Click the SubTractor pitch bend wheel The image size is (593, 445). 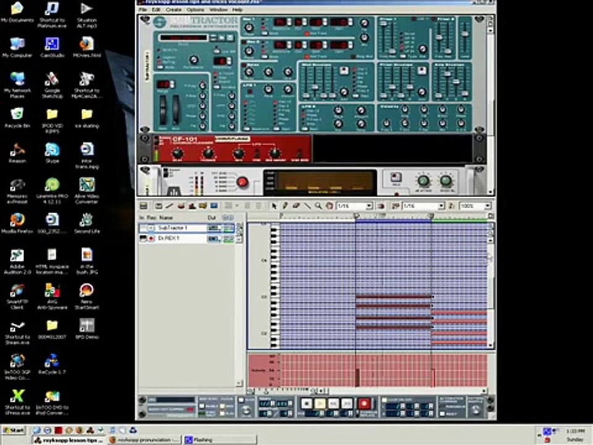tap(162, 110)
